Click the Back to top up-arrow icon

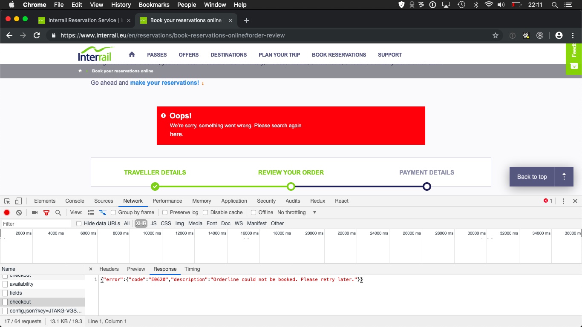[564, 177]
